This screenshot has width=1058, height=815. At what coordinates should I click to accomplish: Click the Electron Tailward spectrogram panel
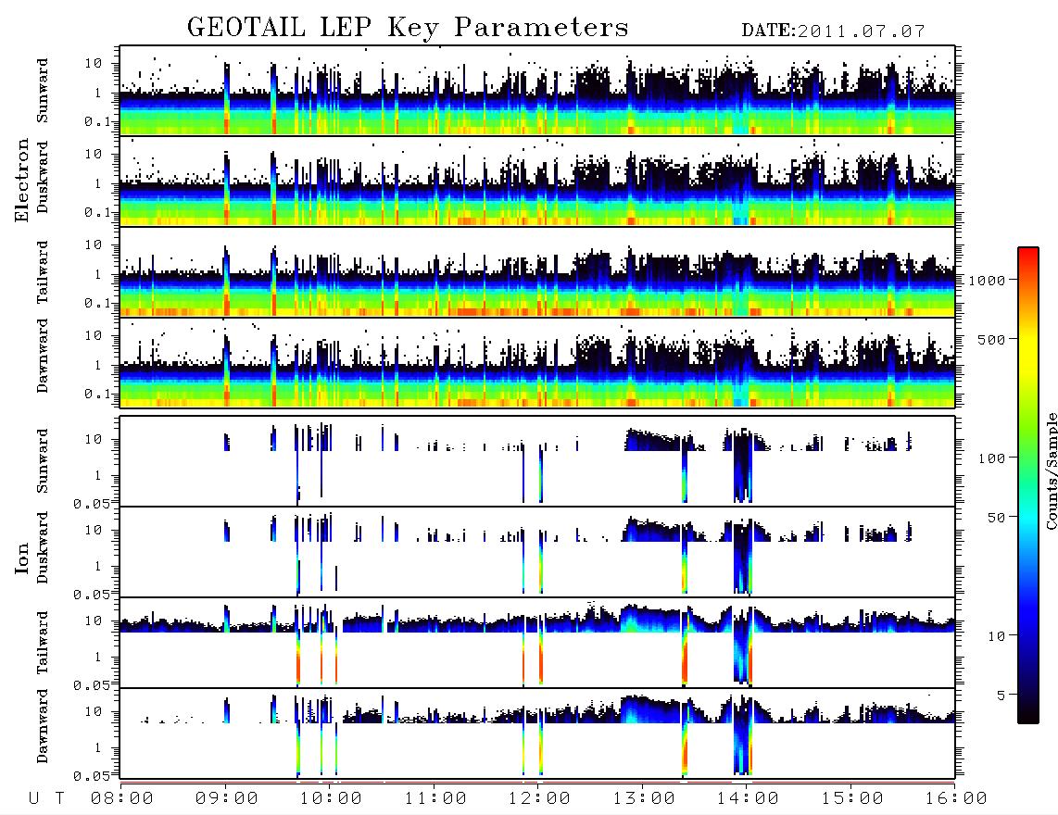537,272
